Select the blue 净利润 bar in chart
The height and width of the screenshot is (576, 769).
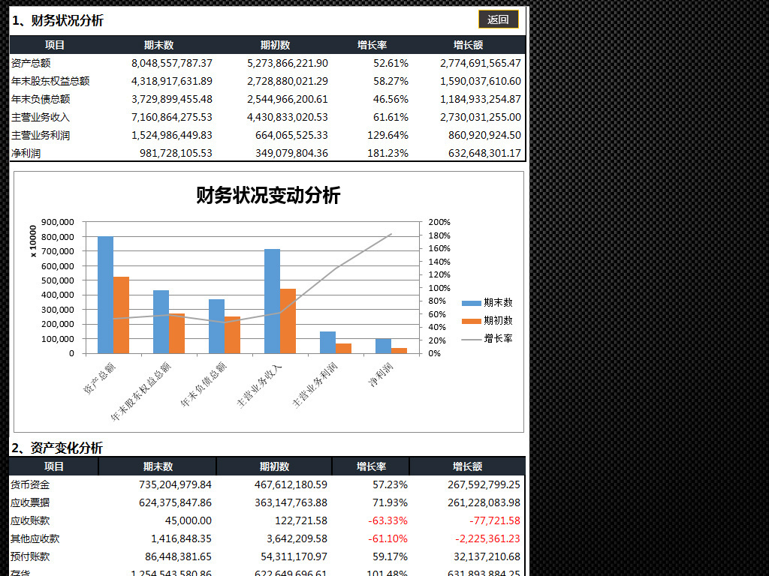click(x=384, y=346)
